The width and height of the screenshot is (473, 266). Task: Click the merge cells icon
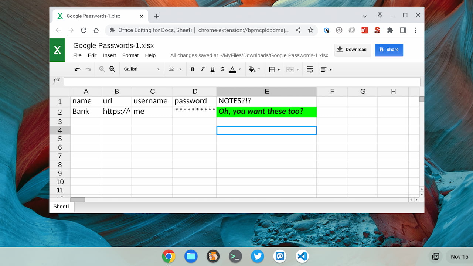point(290,69)
